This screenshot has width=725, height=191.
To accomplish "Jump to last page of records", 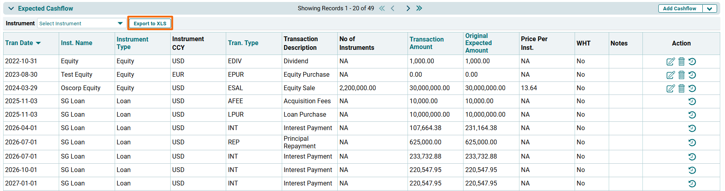I will point(419,8).
